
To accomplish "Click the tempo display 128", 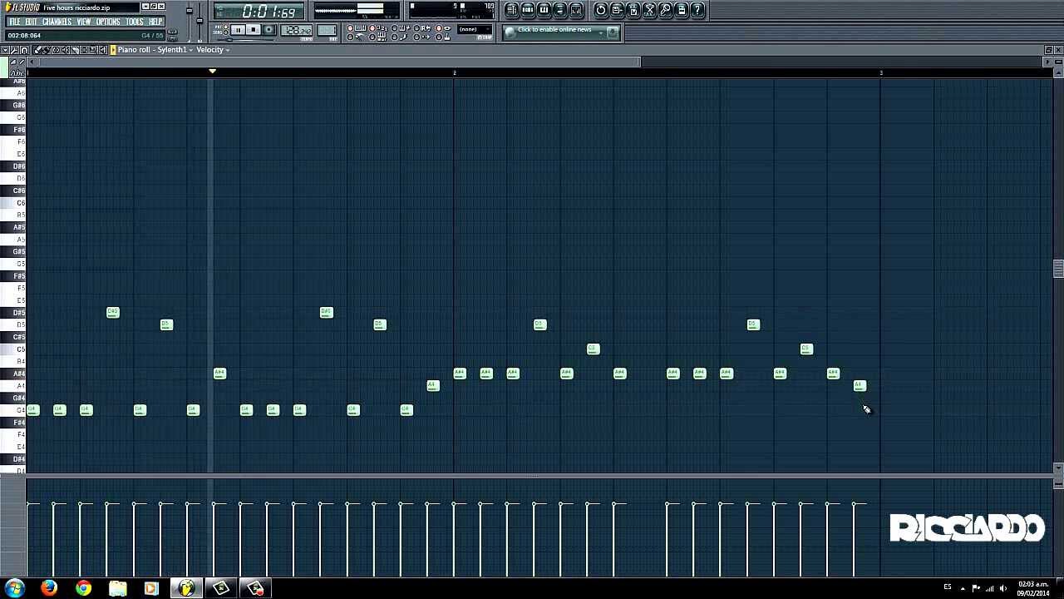I will click(x=296, y=31).
